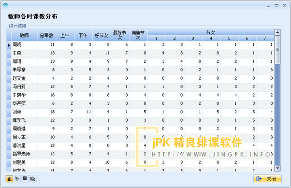
Task: Toggle the 正 class-type button
Action: tap(10, 179)
